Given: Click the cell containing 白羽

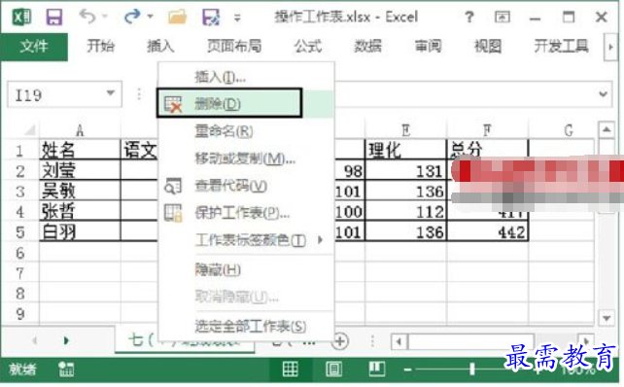Looking at the screenshot, I should (x=80, y=231).
